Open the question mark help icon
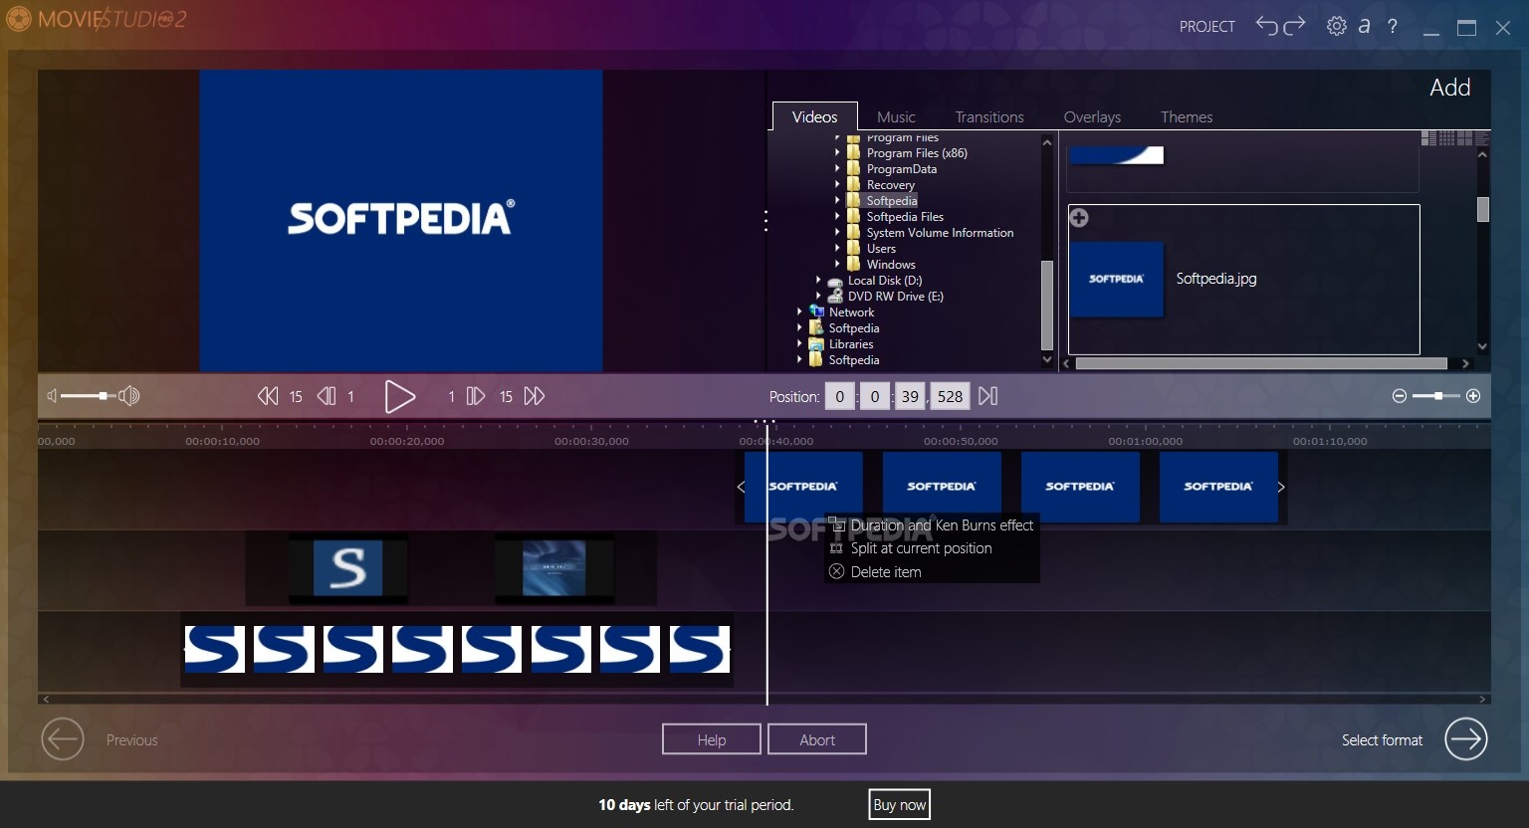 (1393, 26)
